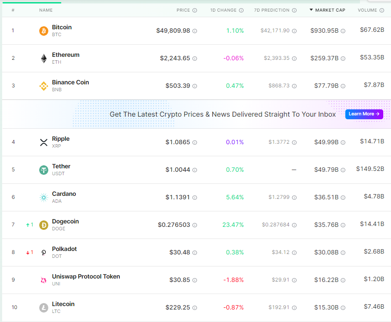This screenshot has width=391, height=322.
Task: Select Ethereum 1D change -0.06%
Action: [x=233, y=58]
